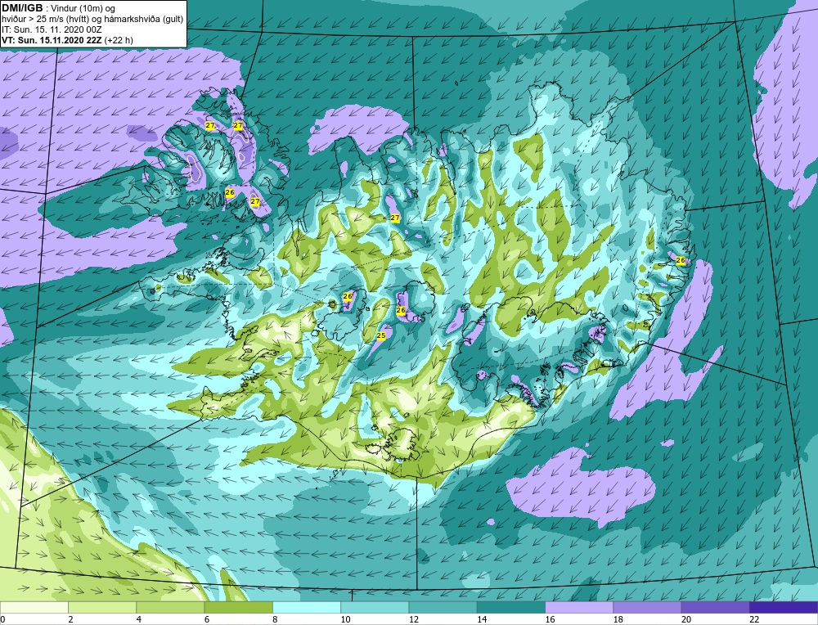This screenshot has width=818, height=625.
Task: Click legend scale value '14'
Action: 482,619
